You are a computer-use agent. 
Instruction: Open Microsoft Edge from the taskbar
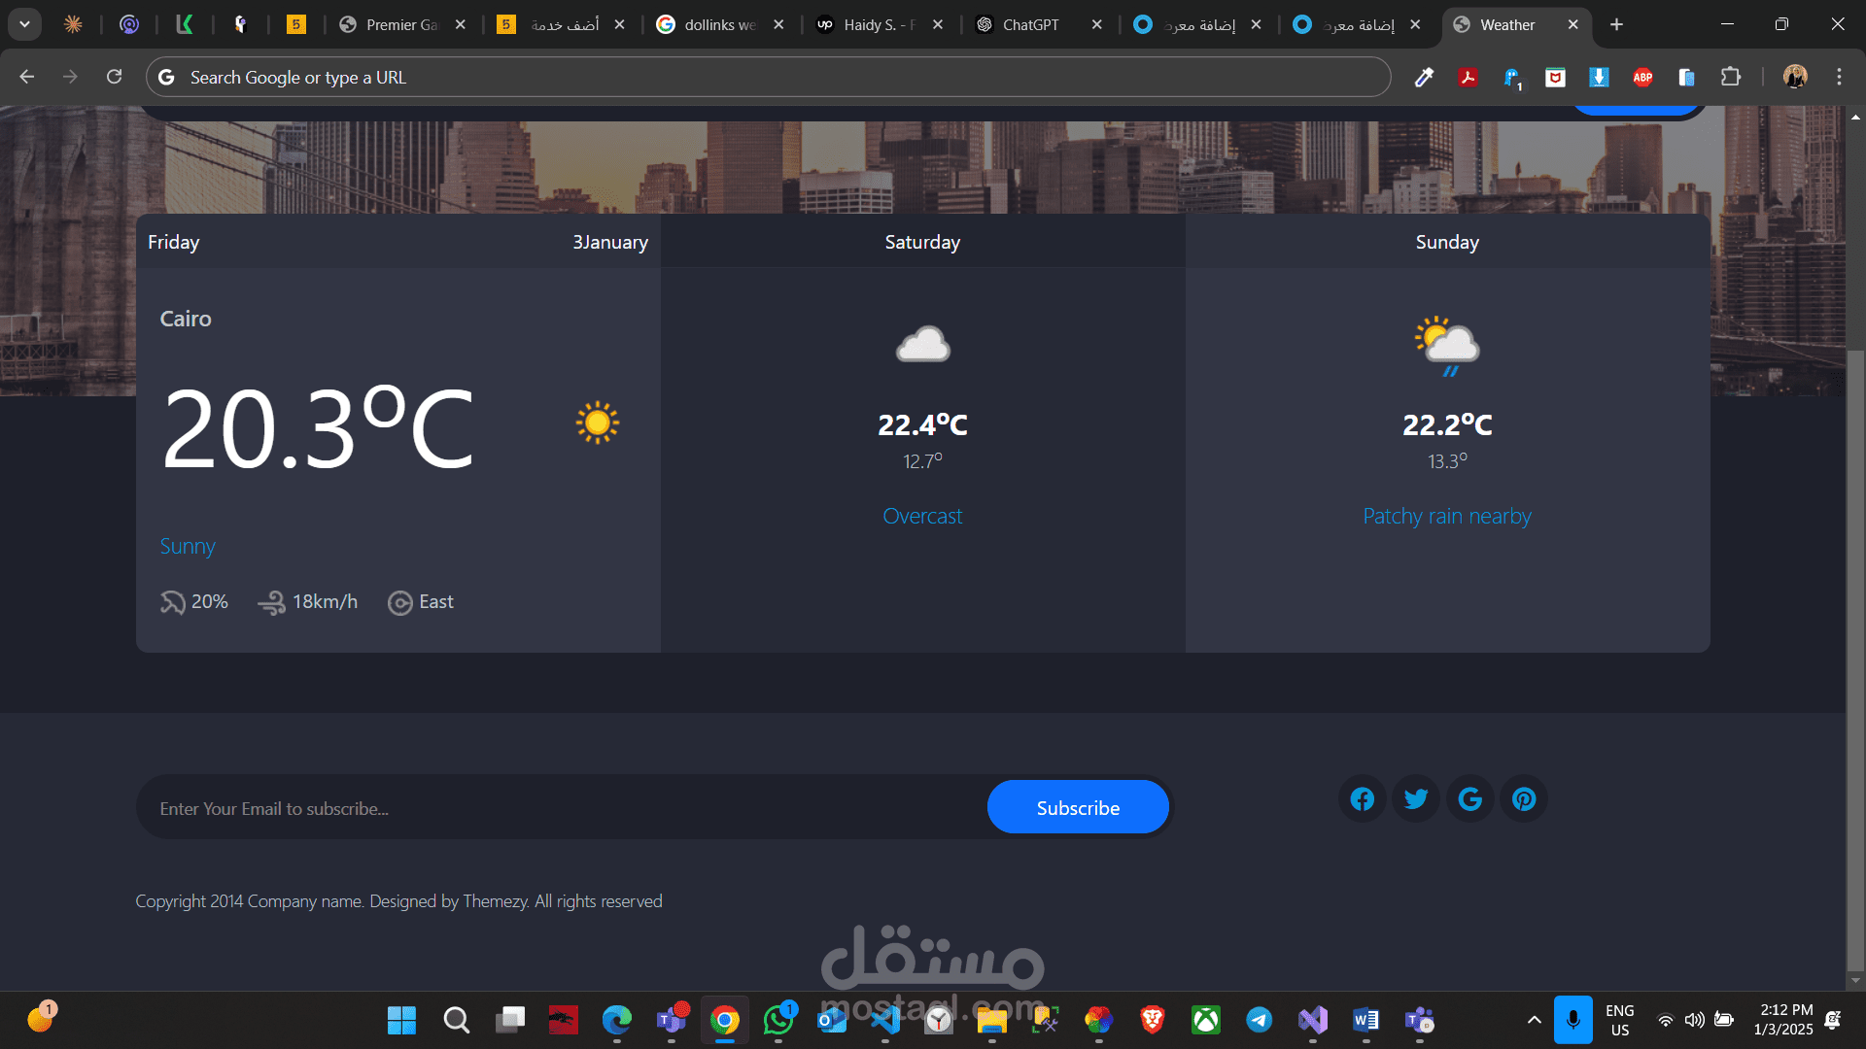[x=616, y=1020]
